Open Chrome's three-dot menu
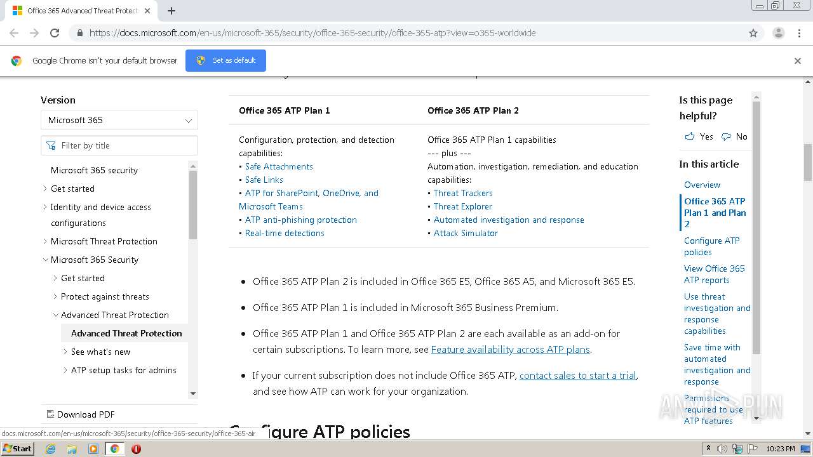 click(x=799, y=33)
